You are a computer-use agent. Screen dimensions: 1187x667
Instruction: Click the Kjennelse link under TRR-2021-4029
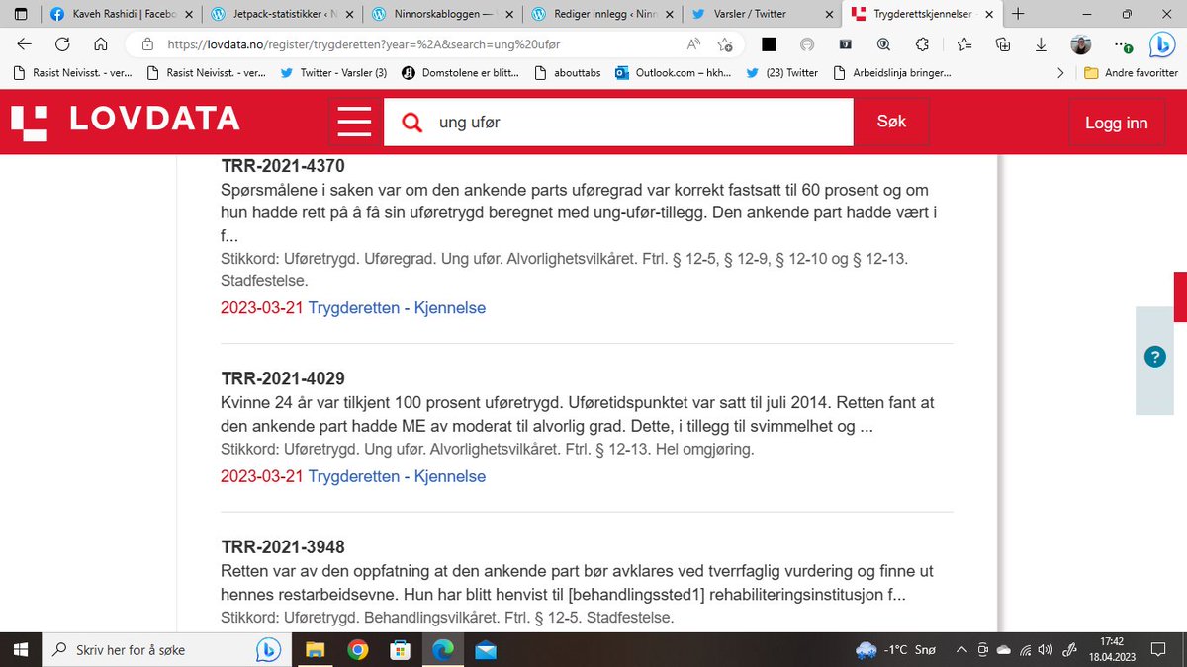point(450,476)
